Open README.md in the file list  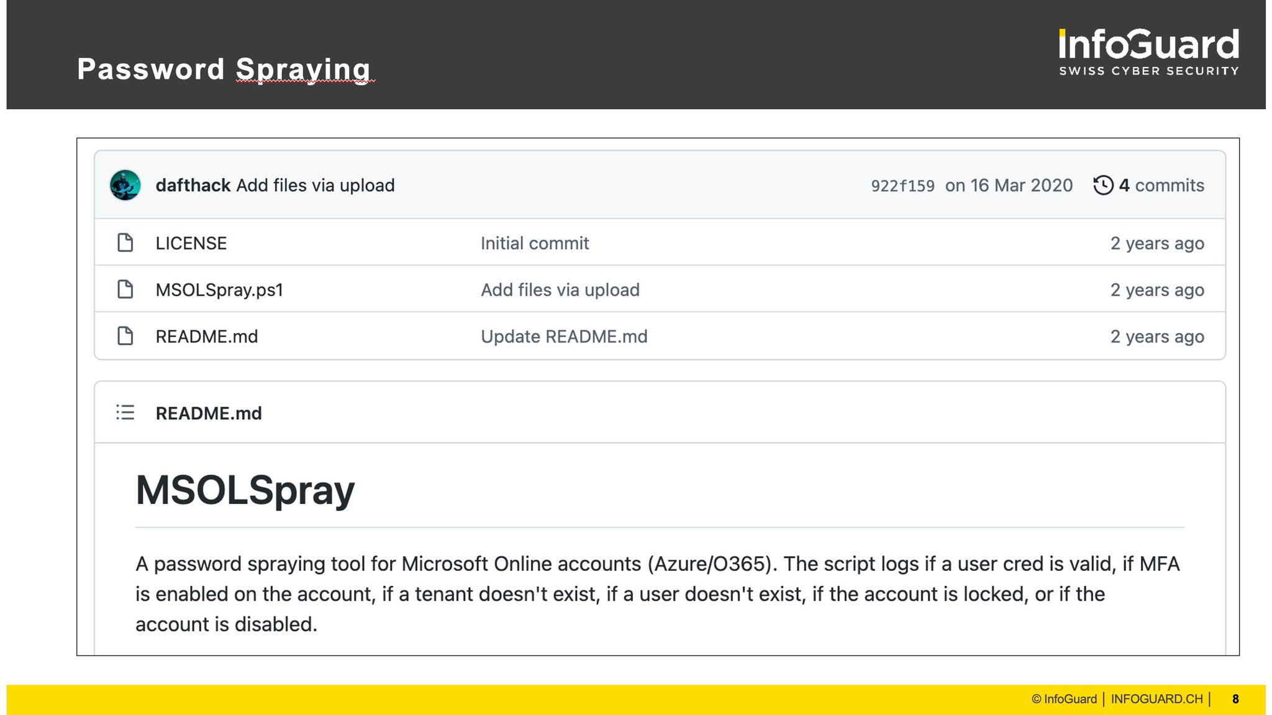click(x=206, y=336)
